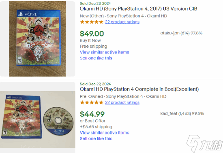This screenshot has height=153, width=223.
Task: Click the star rating icons on the first listing
Action: [x=92, y=22]
